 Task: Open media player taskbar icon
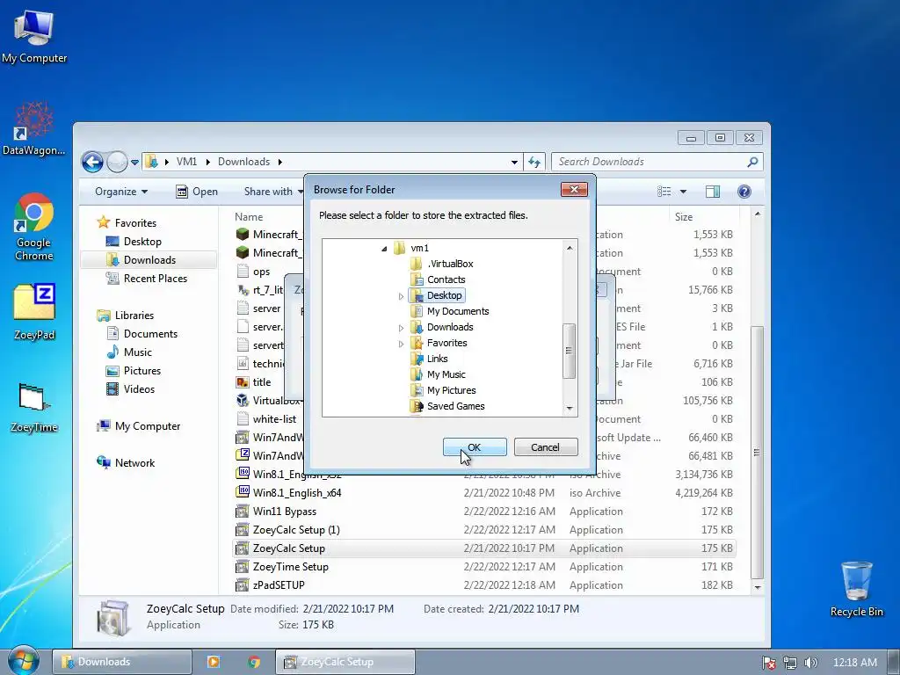coord(213,662)
